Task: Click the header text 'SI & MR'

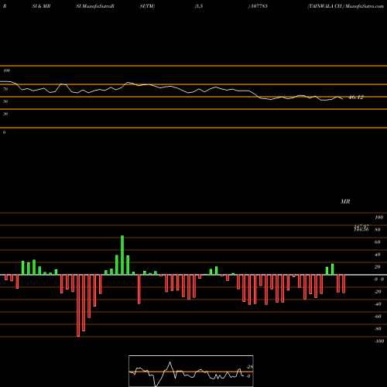Action: click(x=41, y=6)
